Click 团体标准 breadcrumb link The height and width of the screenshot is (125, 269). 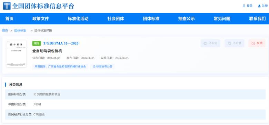pyautogui.click(x=20, y=30)
